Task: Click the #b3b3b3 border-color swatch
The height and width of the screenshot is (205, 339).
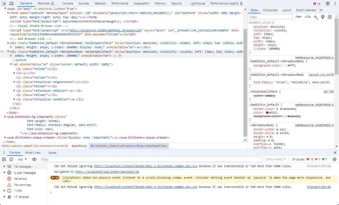Action: click(x=281, y=109)
